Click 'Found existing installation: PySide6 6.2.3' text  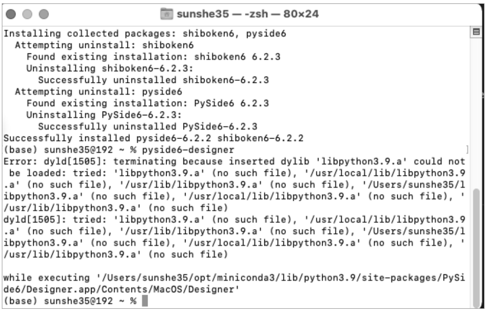(148, 103)
